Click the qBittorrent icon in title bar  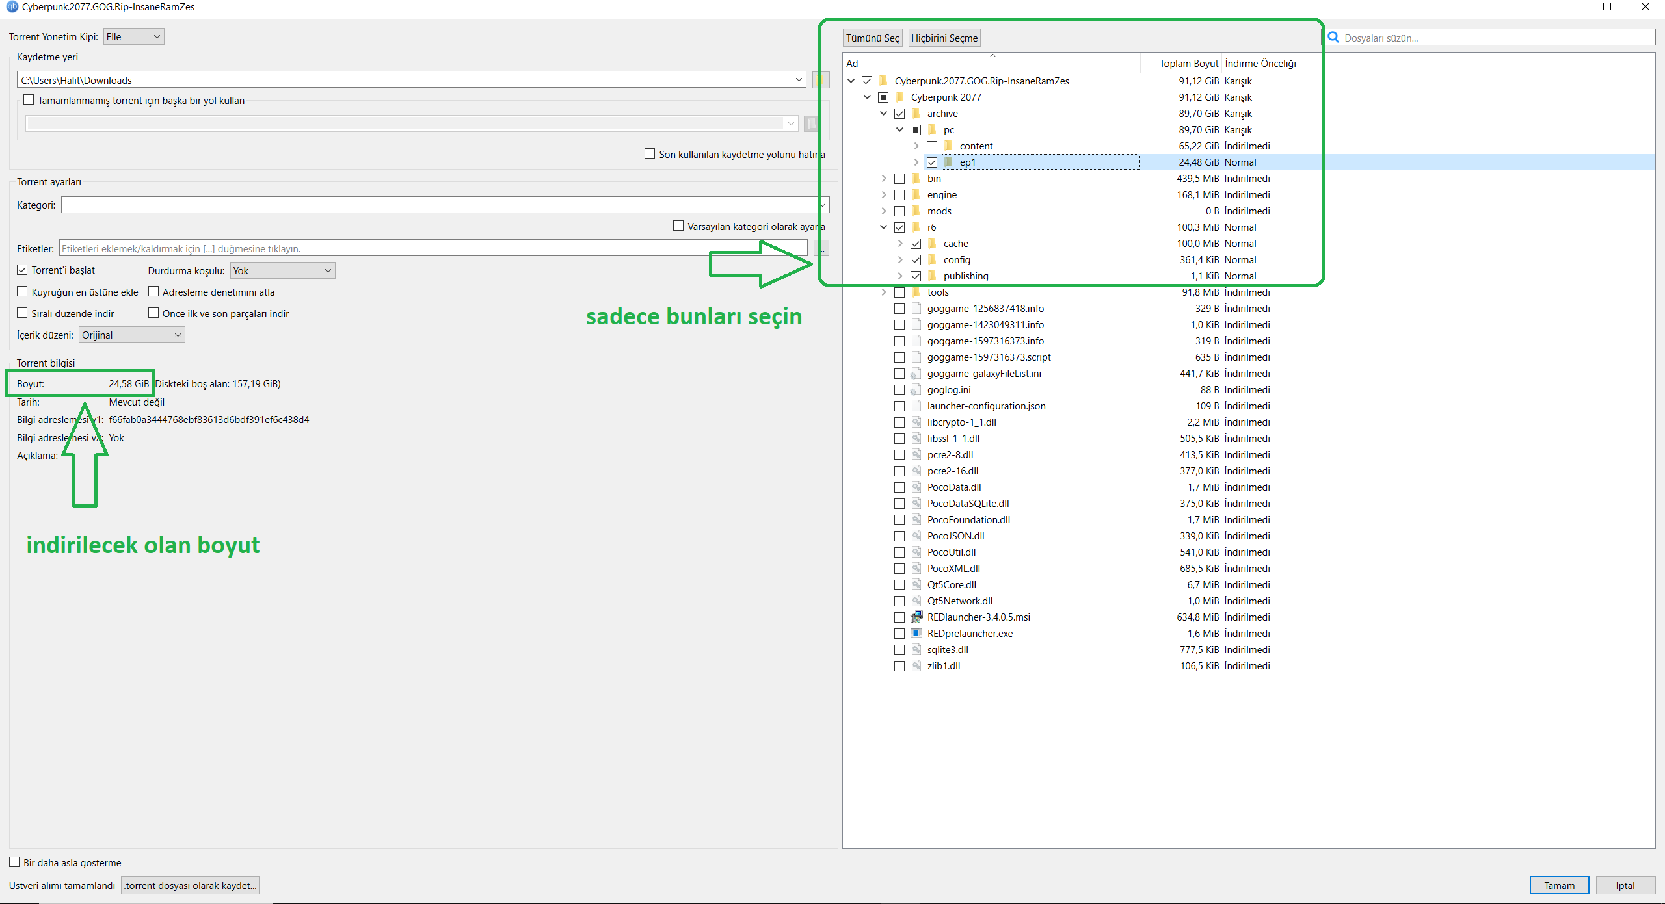point(12,6)
